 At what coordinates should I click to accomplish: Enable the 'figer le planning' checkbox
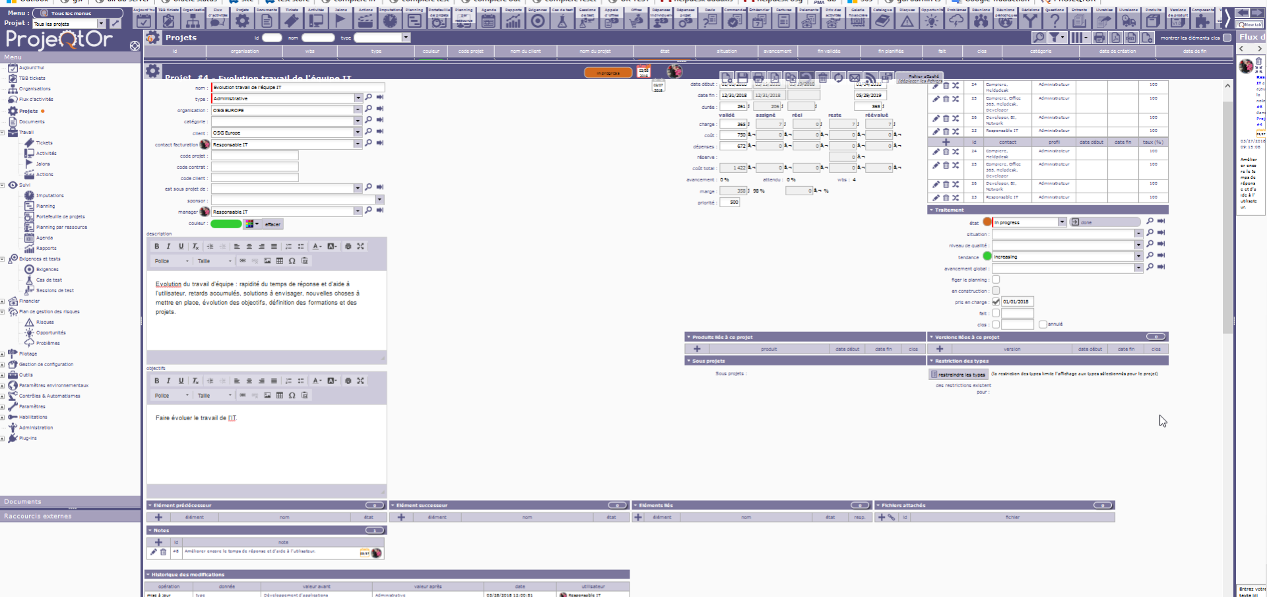pyautogui.click(x=996, y=280)
